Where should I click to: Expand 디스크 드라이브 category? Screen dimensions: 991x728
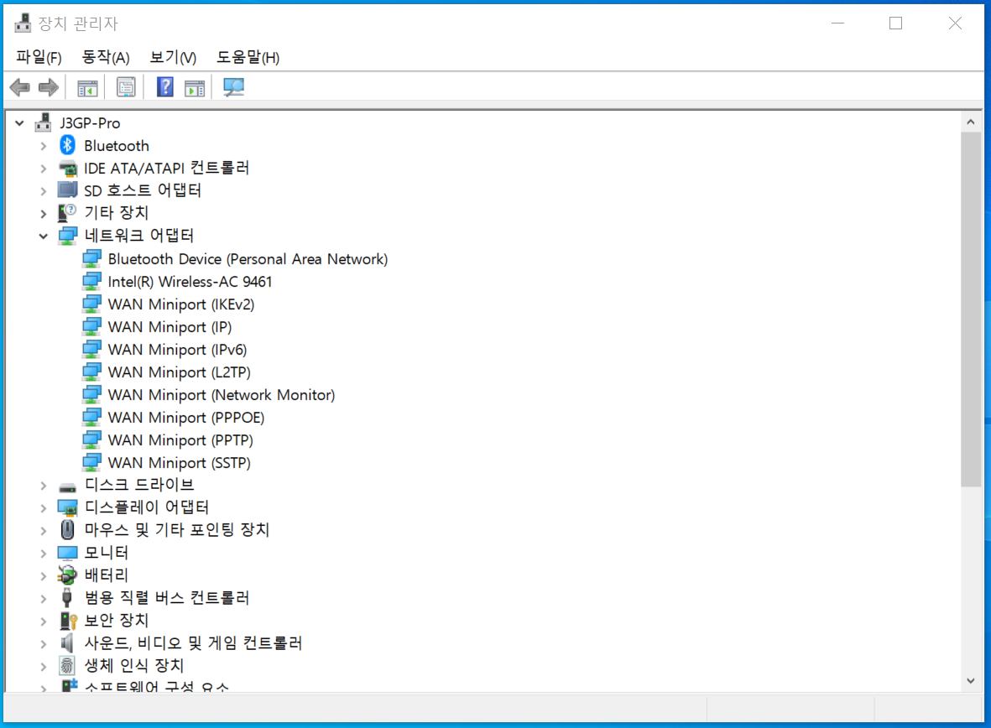[43, 486]
